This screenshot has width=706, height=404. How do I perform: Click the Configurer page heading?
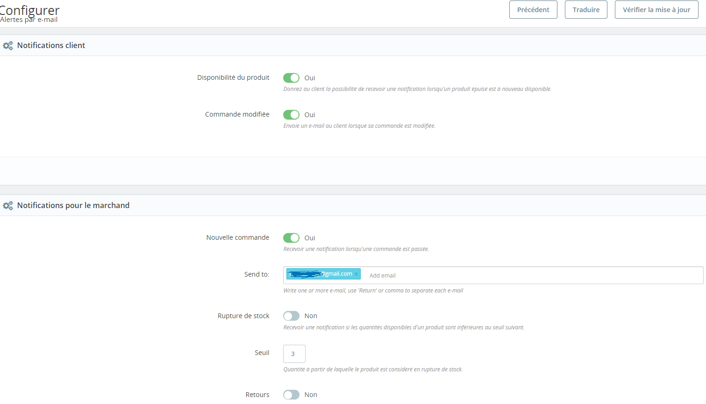[29, 9]
